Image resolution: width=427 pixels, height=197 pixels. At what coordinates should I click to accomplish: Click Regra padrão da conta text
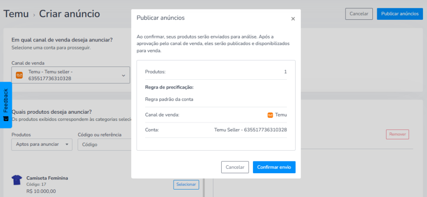169,100
